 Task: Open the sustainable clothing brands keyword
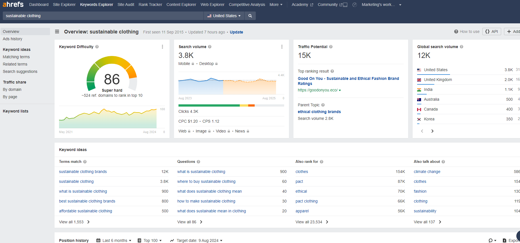click(x=83, y=172)
